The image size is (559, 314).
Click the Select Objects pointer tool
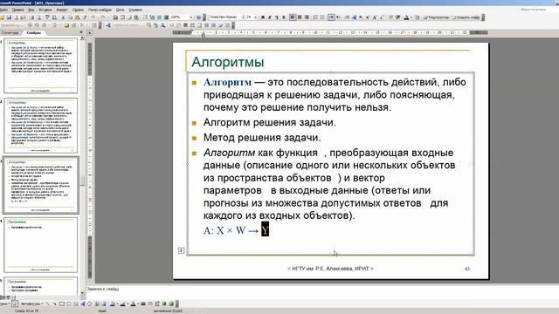point(15,304)
